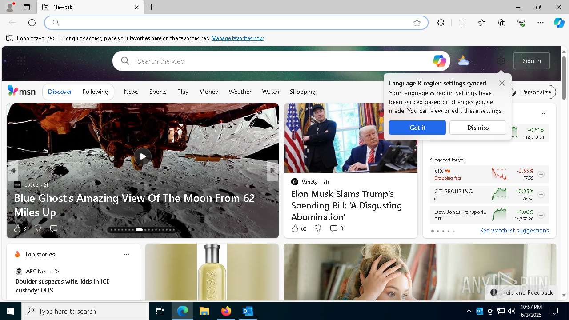Go to next carousel story
This screenshot has height=320, width=569.
[x=272, y=170]
